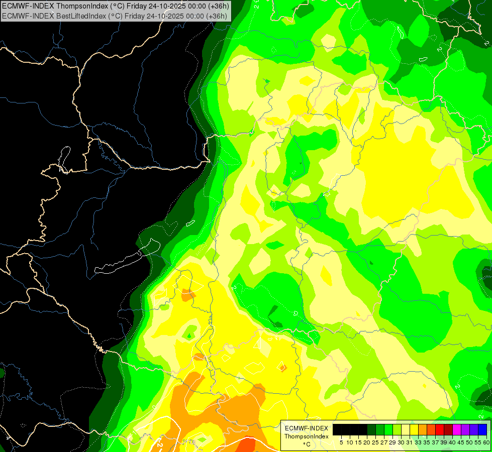The width and height of the screenshot is (492, 452).
Task: Click the ThompsonIndex label in the legend
Action: point(307,436)
